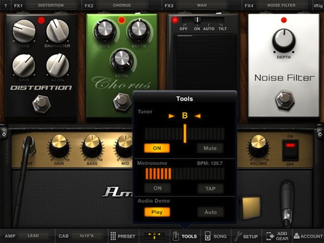This screenshot has width=324, height=243.
Task: Click the Chorus pedal red LED
Action: (122, 20)
